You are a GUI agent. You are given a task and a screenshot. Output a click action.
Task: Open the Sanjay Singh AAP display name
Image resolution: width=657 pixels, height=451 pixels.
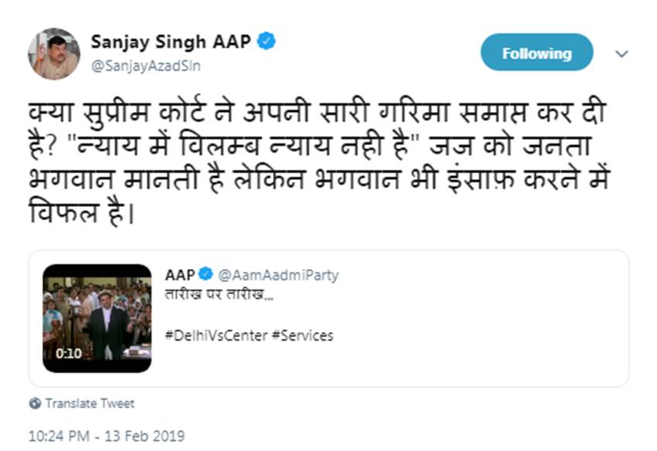click(x=171, y=42)
